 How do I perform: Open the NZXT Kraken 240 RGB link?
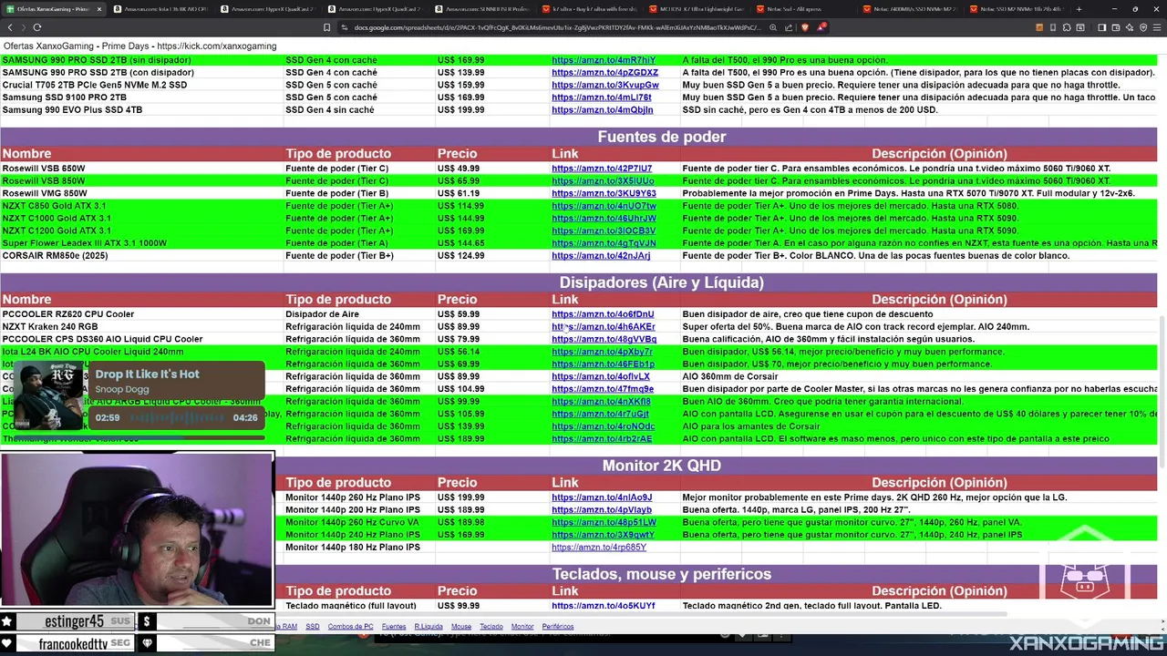(x=604, y=327)
